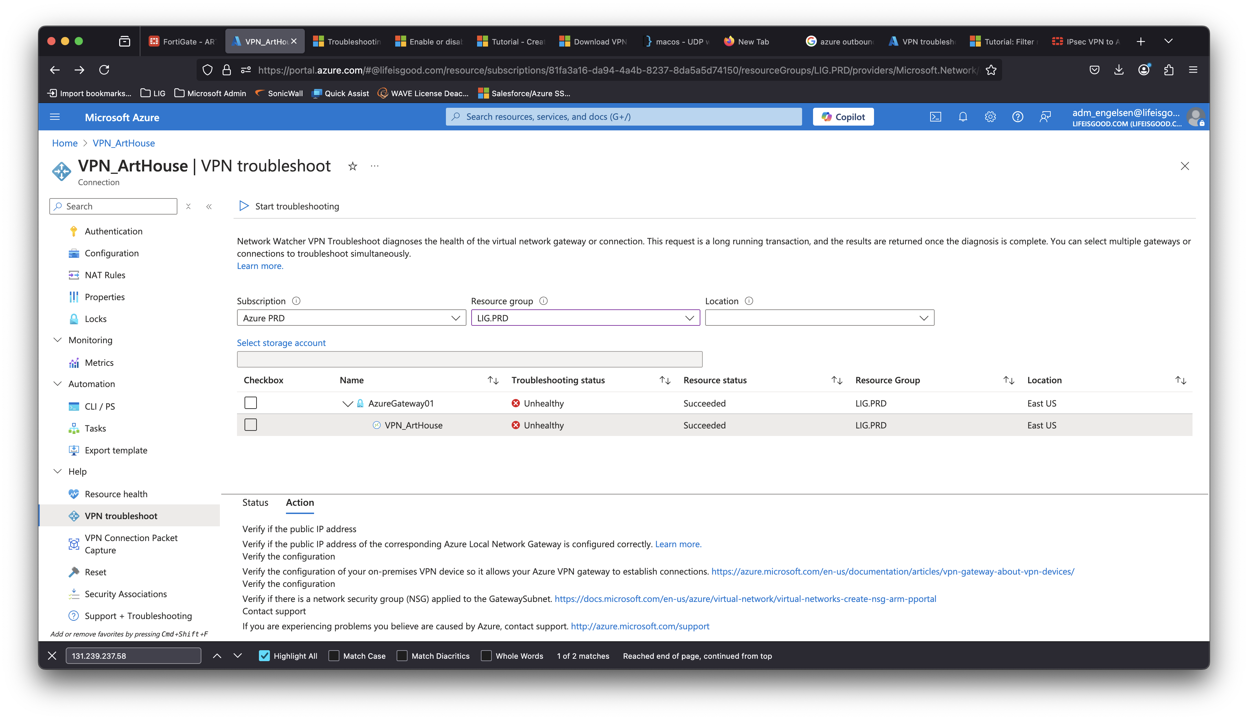Viewport: 1248px width, 720px height.
Task: Click the storage account text field
Action: [x=470, y=360]
